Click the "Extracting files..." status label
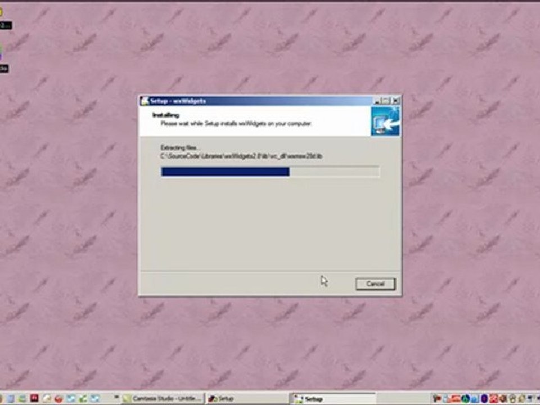The image size is (540, 405). (180, 148)
